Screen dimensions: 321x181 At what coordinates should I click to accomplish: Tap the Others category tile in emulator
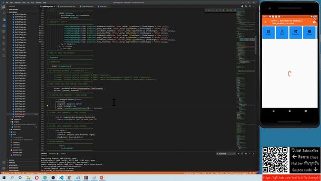[309, 32]
